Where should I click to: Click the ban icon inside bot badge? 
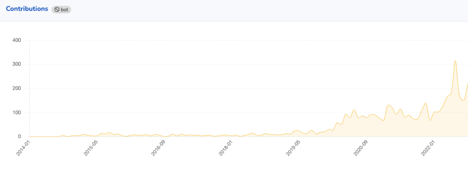click(x=57, y=10)
